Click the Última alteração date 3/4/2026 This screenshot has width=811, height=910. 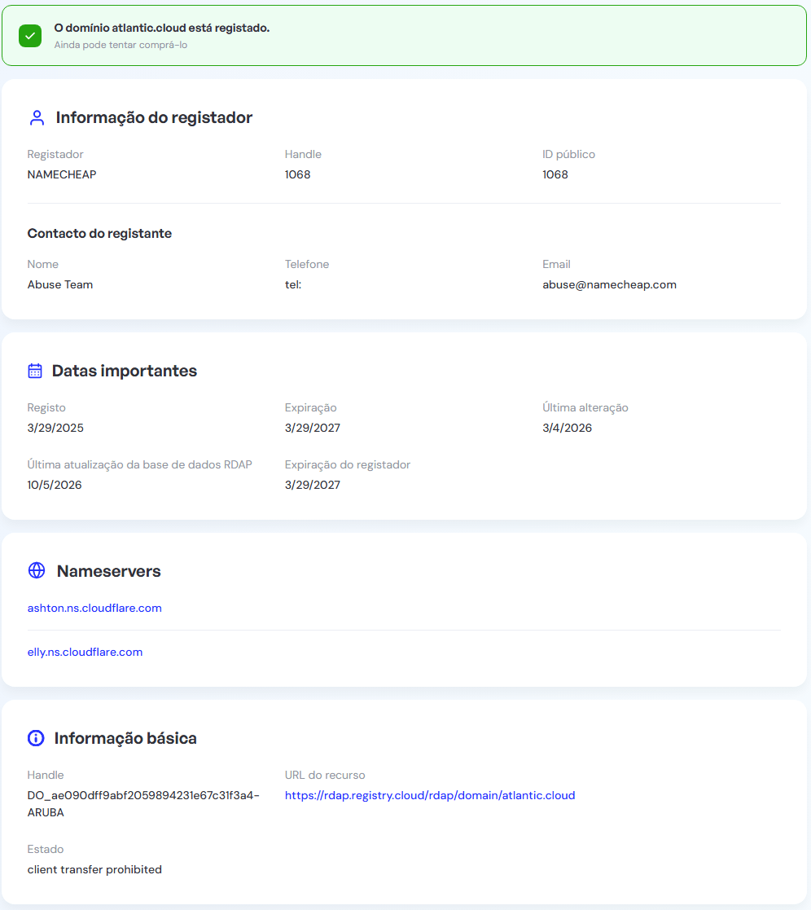568,429
